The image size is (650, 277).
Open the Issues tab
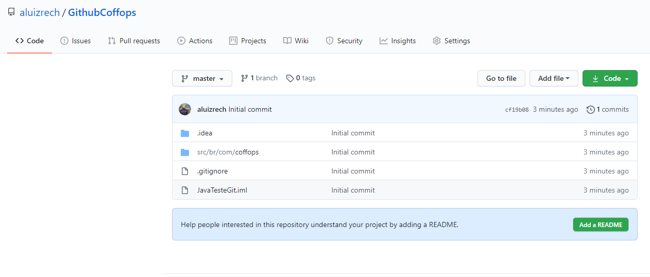click(76, 41)
